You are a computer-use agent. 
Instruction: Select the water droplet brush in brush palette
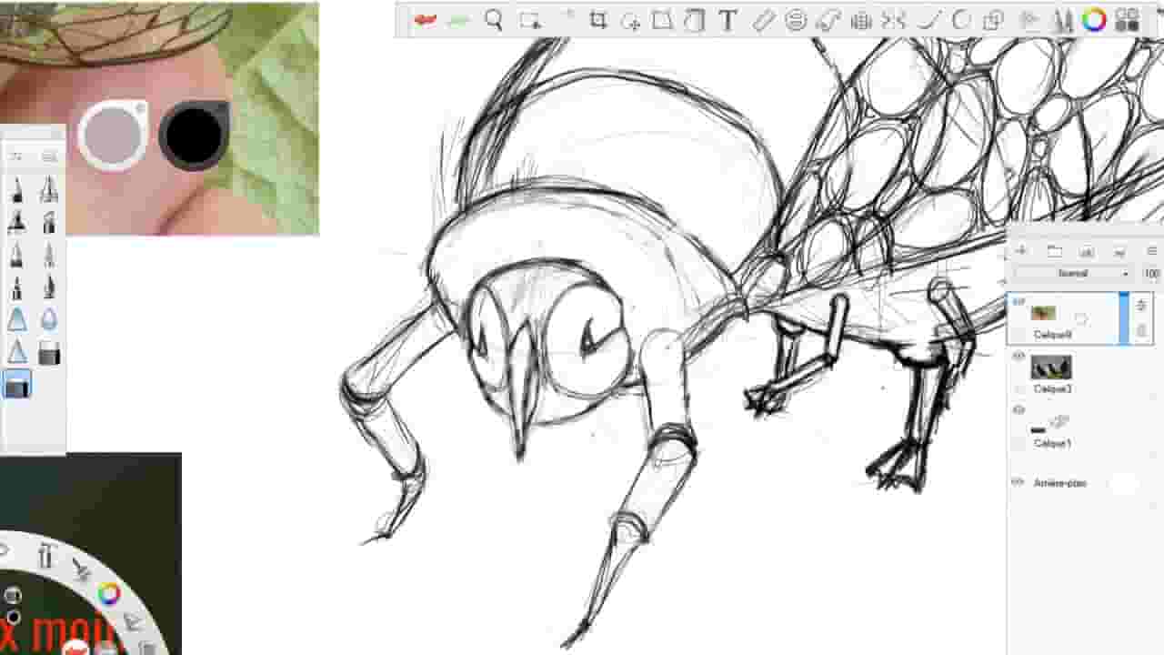click(49, 319)
